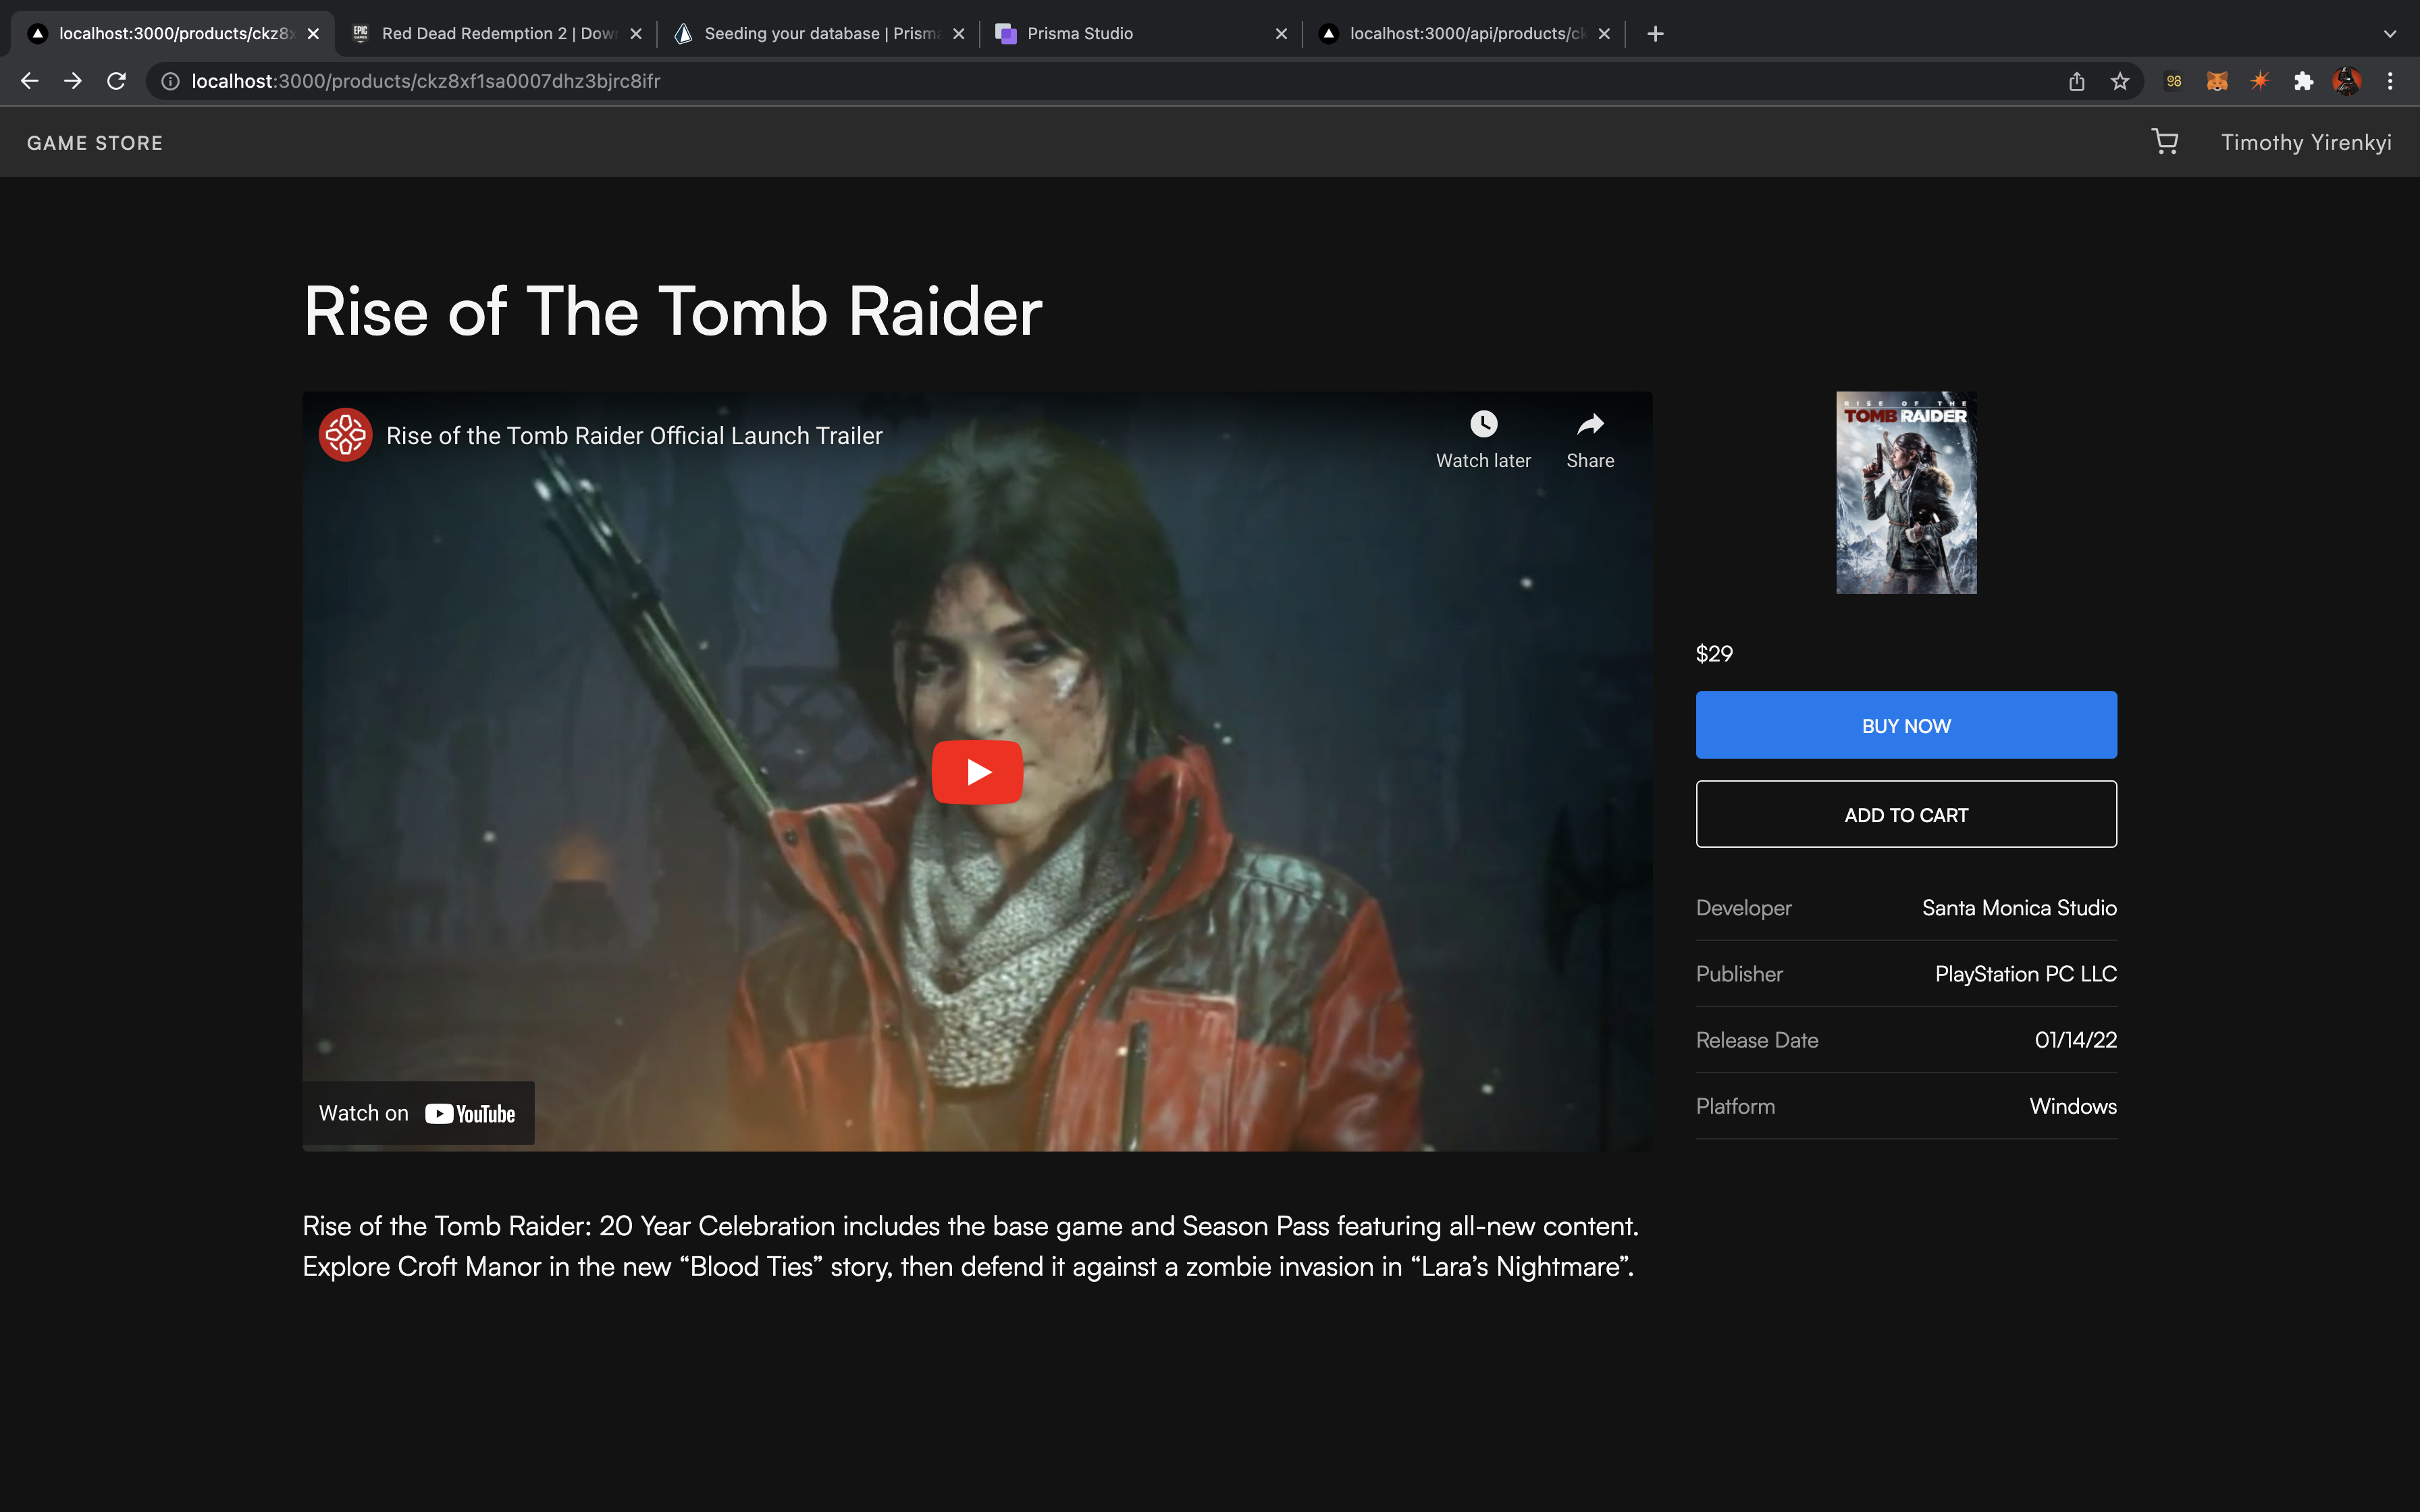2420x1512 pixels.
Task: Open the Extensions puzzle icon
Action: point(2304,81)
